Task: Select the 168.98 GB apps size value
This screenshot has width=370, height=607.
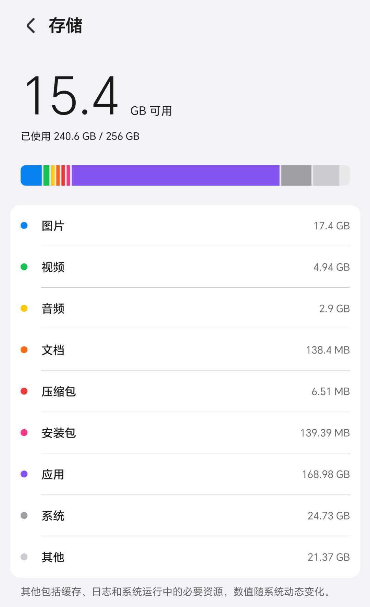Action: point(326,474)
